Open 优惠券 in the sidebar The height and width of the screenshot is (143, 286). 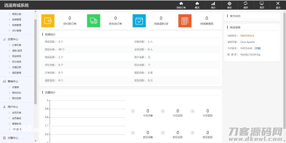(x=15, y=87)
